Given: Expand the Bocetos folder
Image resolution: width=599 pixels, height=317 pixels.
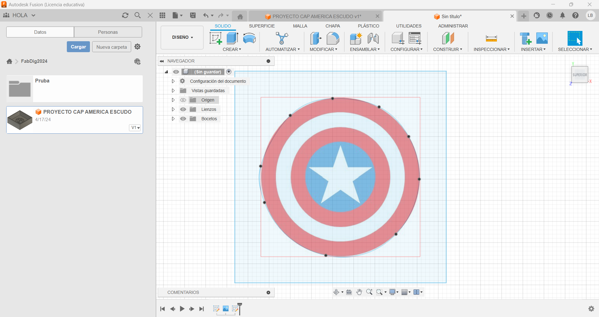Looking at the screenshot, I should point(173,119).
